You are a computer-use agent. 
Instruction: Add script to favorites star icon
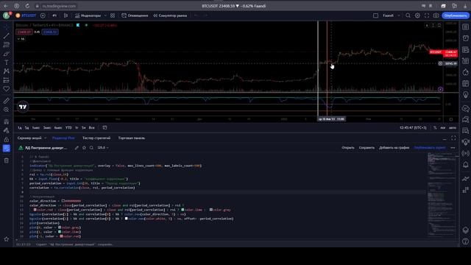(84, 148)
